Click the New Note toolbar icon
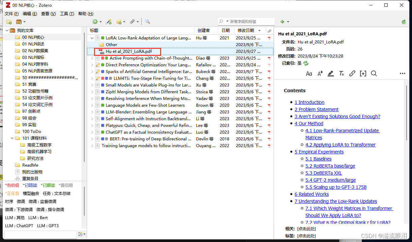This screenshot has width=412, height=242. coord(121,22)
